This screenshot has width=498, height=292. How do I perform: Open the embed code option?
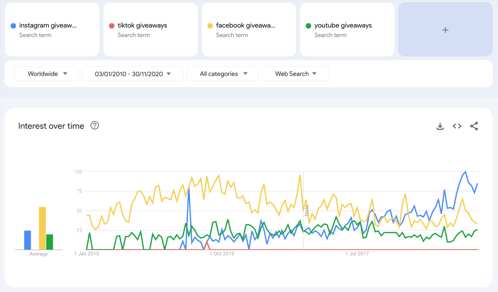click(x=457, y=126)
